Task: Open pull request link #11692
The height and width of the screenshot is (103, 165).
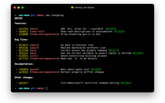Action: point(96,69)
